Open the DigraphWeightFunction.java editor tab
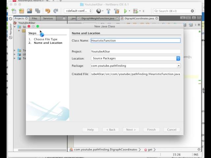 coord(98,18)
